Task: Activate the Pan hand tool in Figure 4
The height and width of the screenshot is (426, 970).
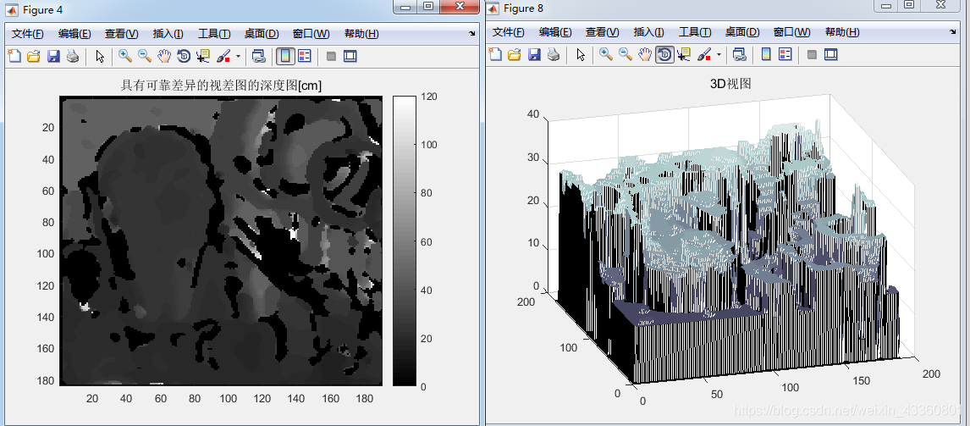Action: point(164,57)
